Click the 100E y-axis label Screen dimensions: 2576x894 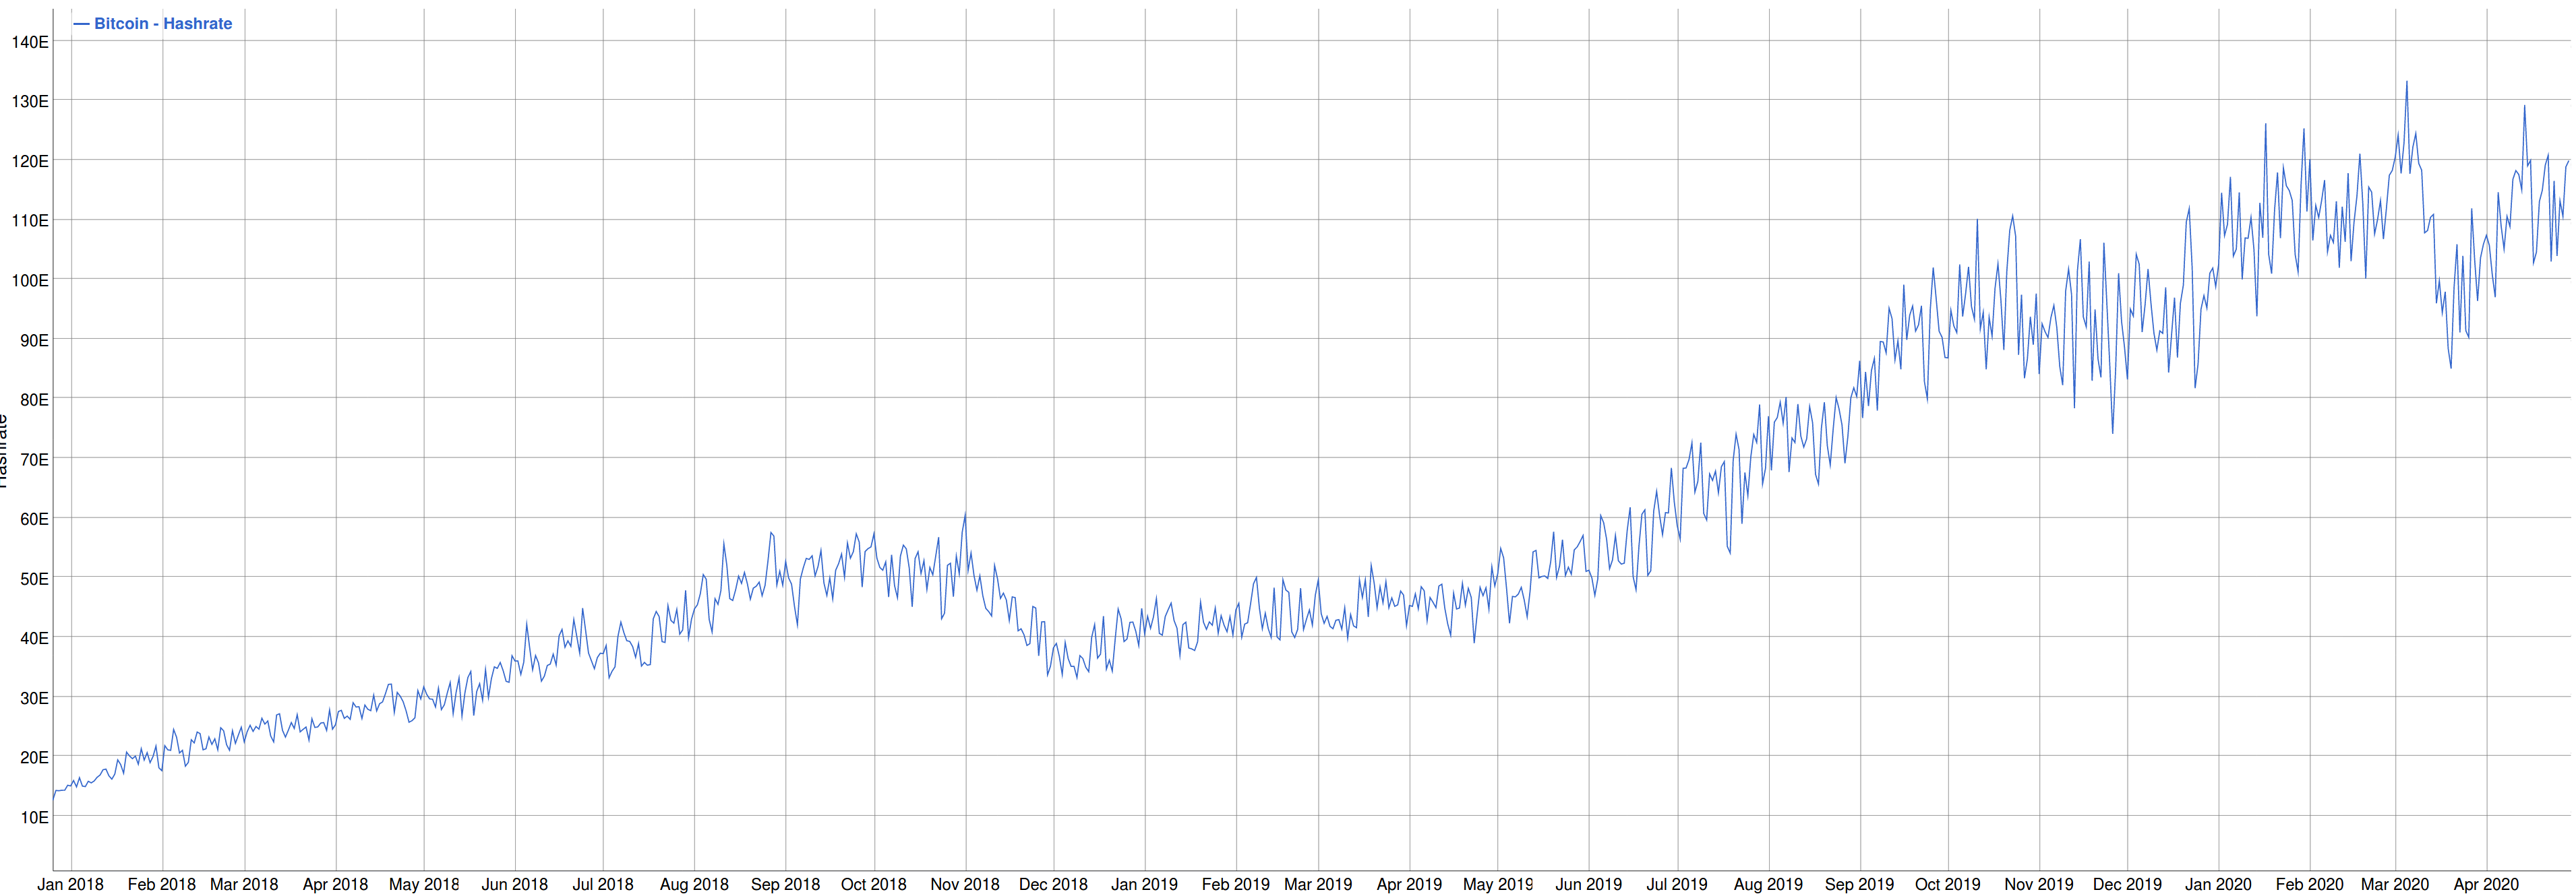30,281
